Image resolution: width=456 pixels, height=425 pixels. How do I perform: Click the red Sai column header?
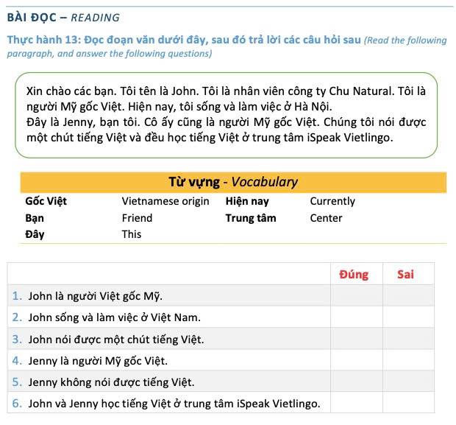click(405, 274)
